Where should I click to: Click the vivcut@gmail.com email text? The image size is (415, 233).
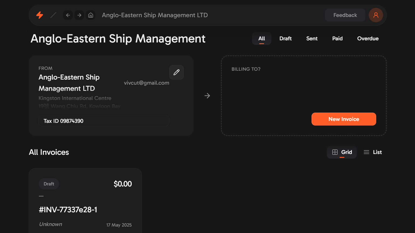[x=147, y=83]
